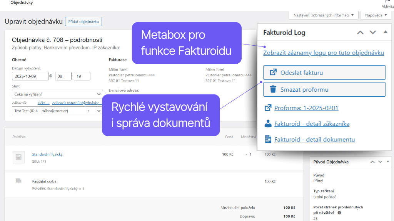Clear the selected customer with the × icon
This screenshot has height=221, width=394.
(88, 111)
